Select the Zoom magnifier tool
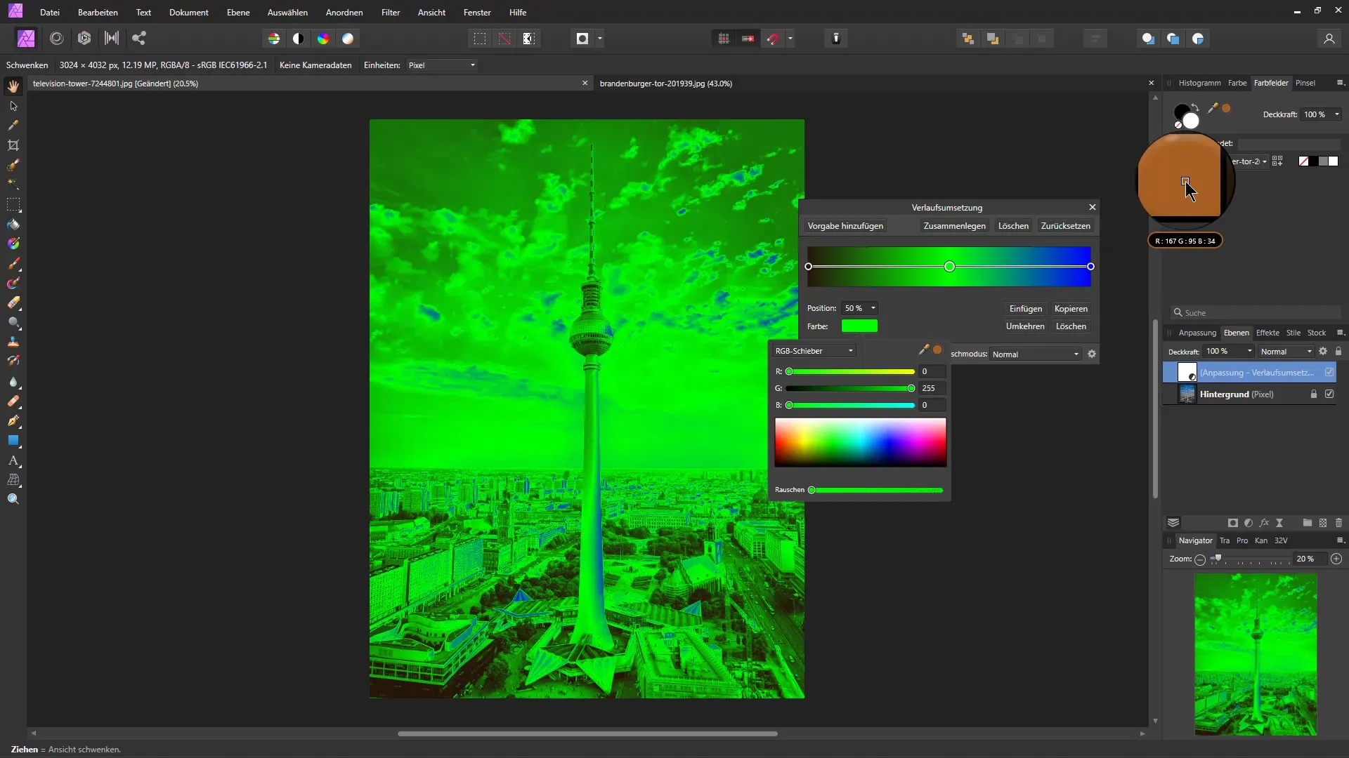The height and width of the screenshot is (758, 1349). pyautogui.click(x=13, y=500)
